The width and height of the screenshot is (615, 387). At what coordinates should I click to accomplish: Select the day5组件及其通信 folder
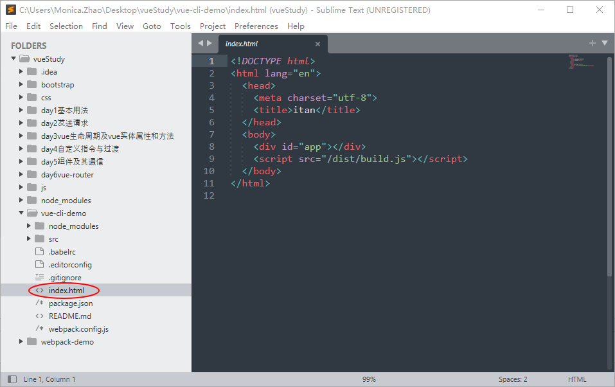click(x=72, y=161)
